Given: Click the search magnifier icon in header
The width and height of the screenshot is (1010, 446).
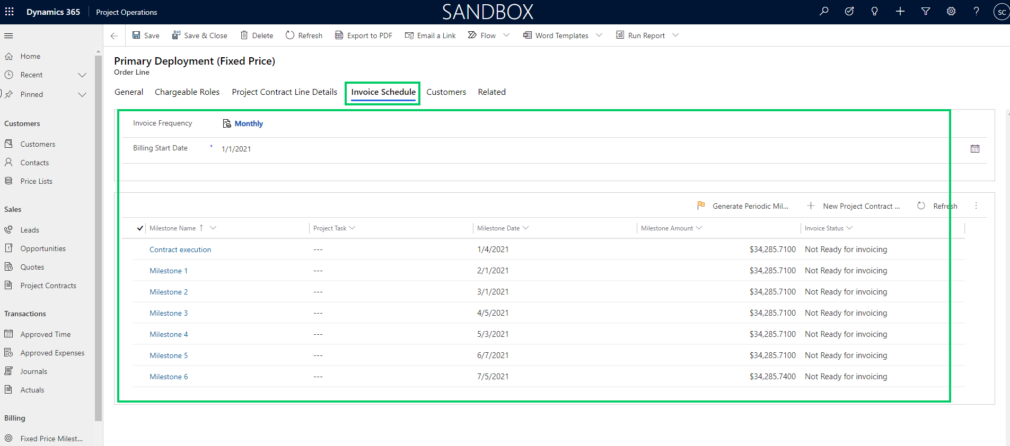Looking at the screenshot, I should 824,11.
